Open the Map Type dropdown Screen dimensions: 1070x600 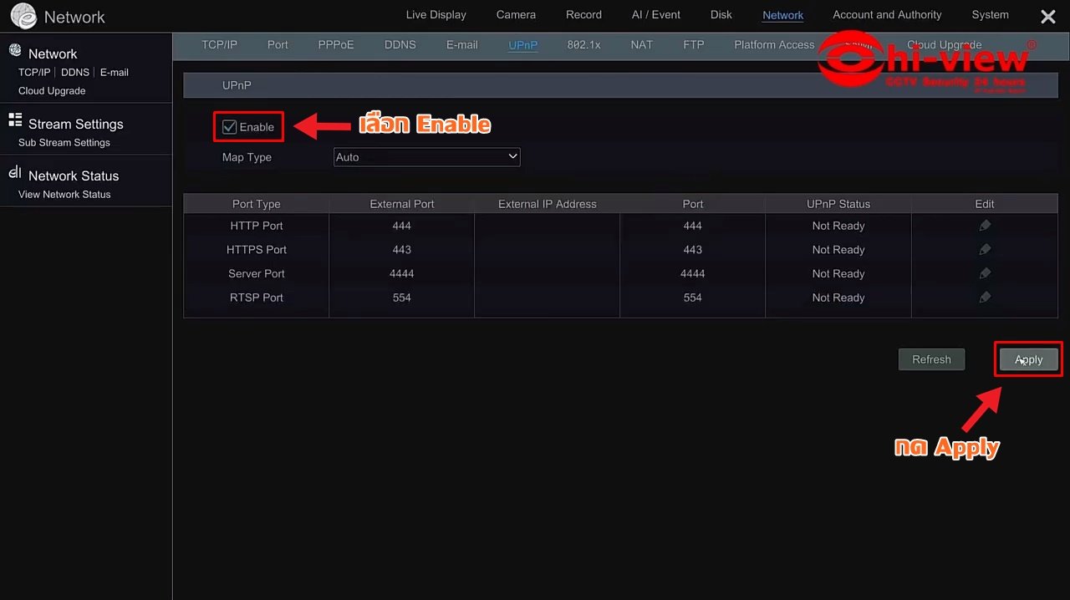point(426,157)
